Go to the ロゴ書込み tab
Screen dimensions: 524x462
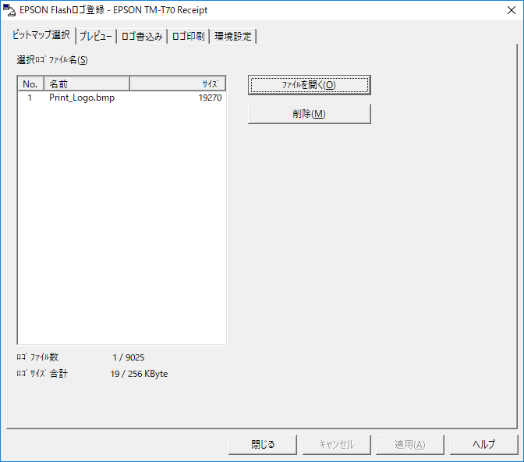pos(142,37)
